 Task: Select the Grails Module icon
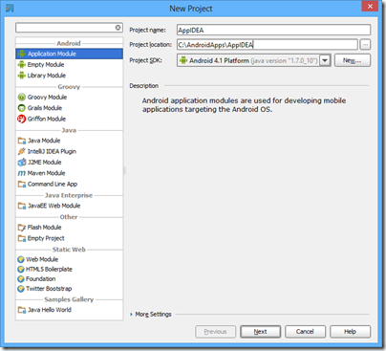point(21,108)
